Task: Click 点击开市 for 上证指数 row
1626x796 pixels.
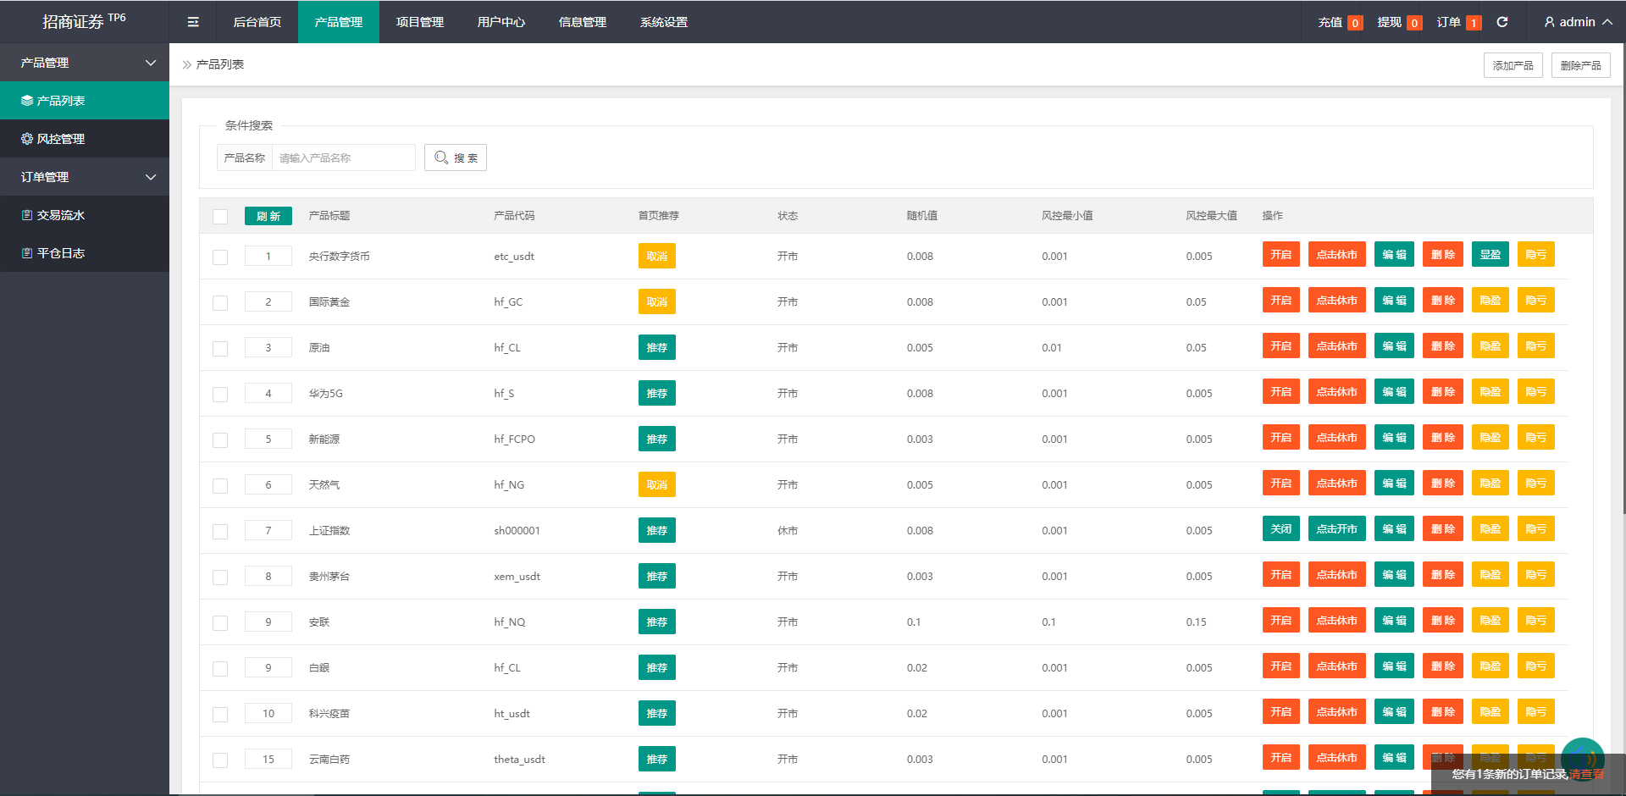Action: coord(1336,529)
